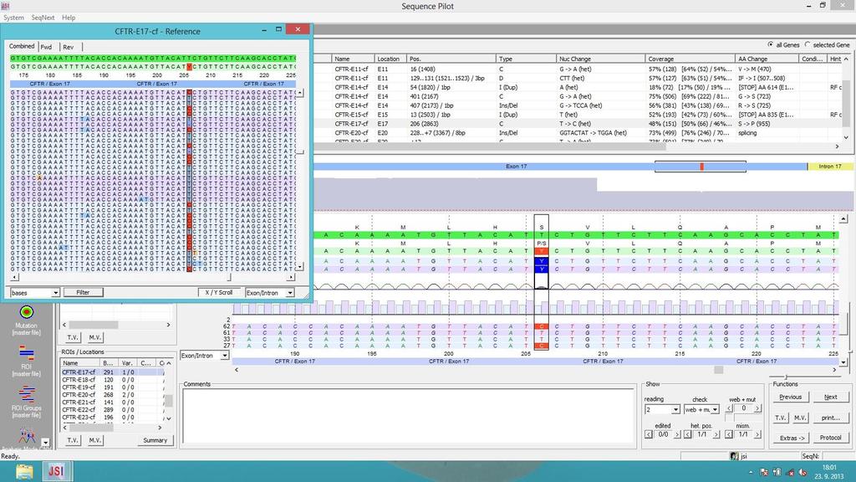The width and height of the screenshot is (856, 482).
Task: Select CFTR-E22-cf in ROIs list
Action: pos(112,410)
